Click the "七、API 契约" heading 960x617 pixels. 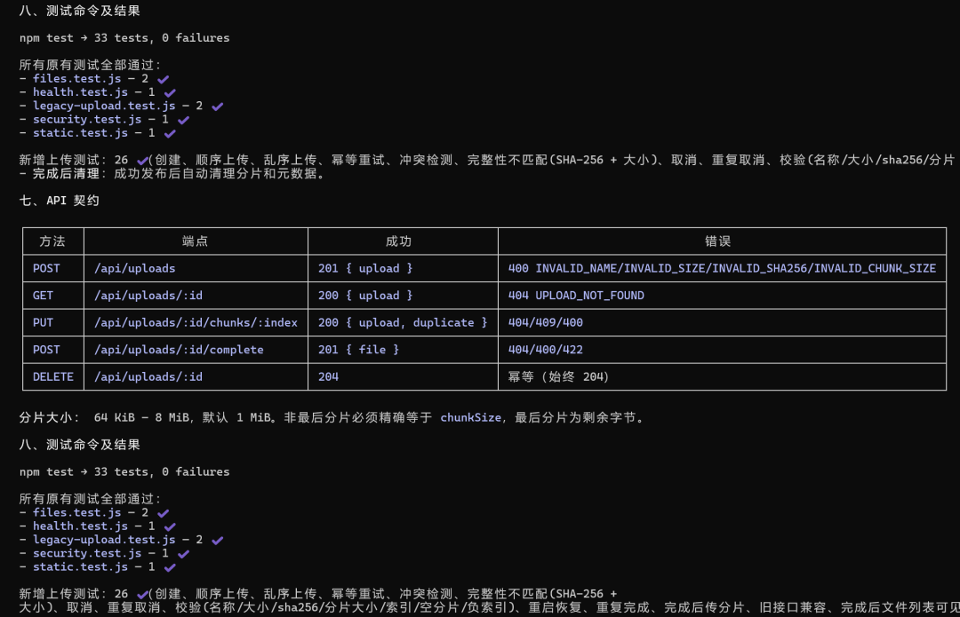(59, 201)
